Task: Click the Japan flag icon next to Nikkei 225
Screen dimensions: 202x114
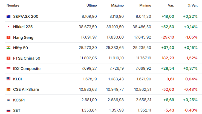Action: 8,27
